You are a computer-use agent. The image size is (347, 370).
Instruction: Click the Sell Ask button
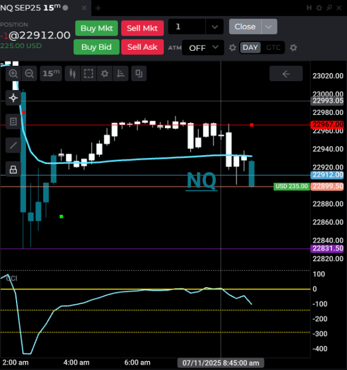click(x=142, y=47)
